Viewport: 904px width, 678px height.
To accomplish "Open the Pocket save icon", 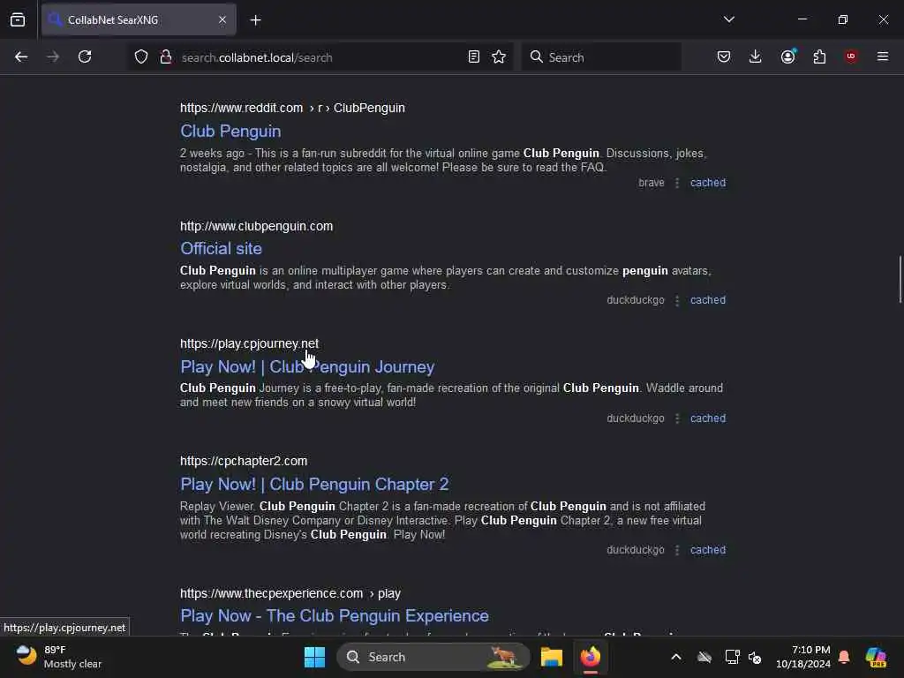I will click(x=724, y=56).
